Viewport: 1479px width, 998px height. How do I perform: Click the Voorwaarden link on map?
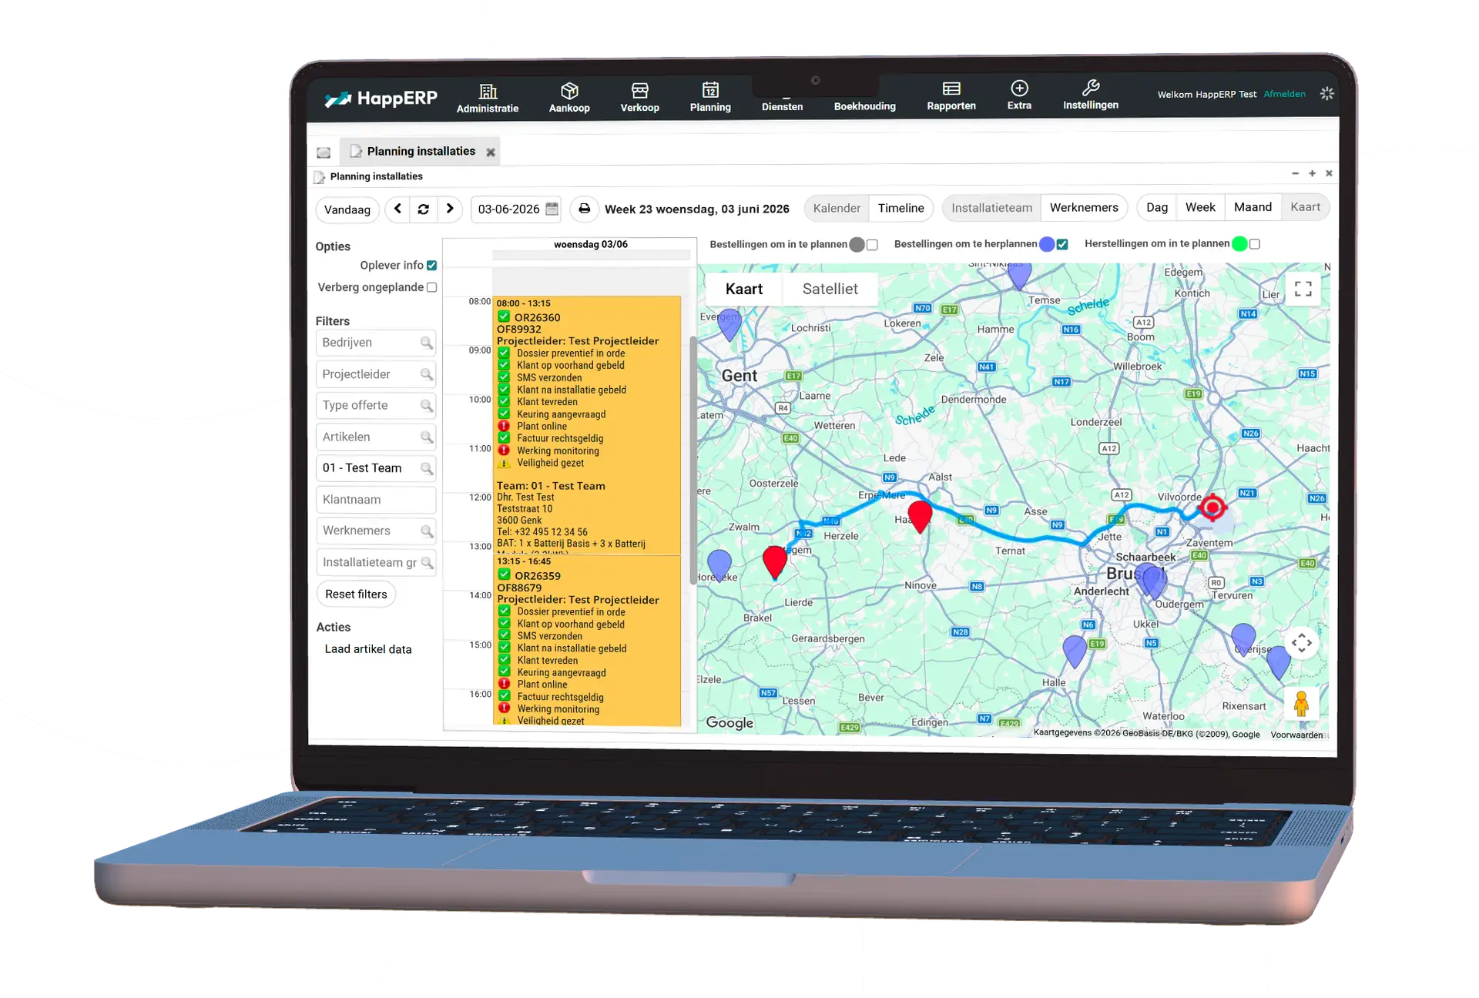1296,735
